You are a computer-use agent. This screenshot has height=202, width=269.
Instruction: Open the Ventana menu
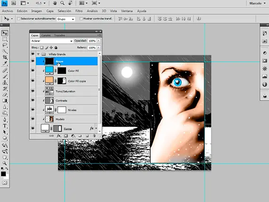[127, 11]
